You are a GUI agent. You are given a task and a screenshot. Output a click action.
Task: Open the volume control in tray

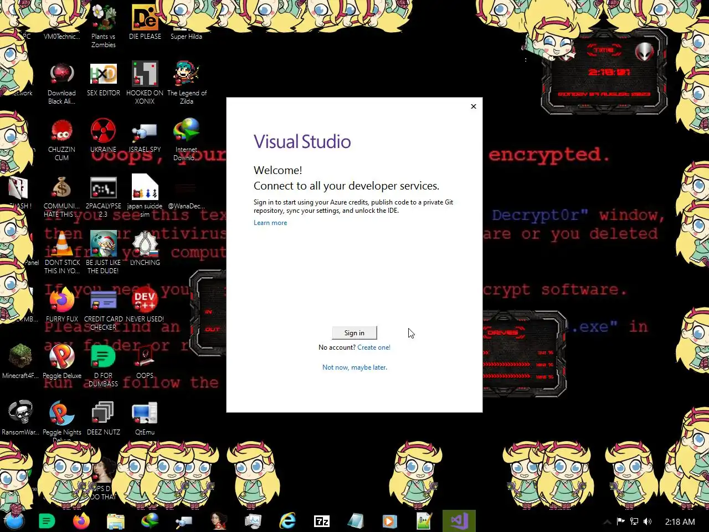coord(648,521)
